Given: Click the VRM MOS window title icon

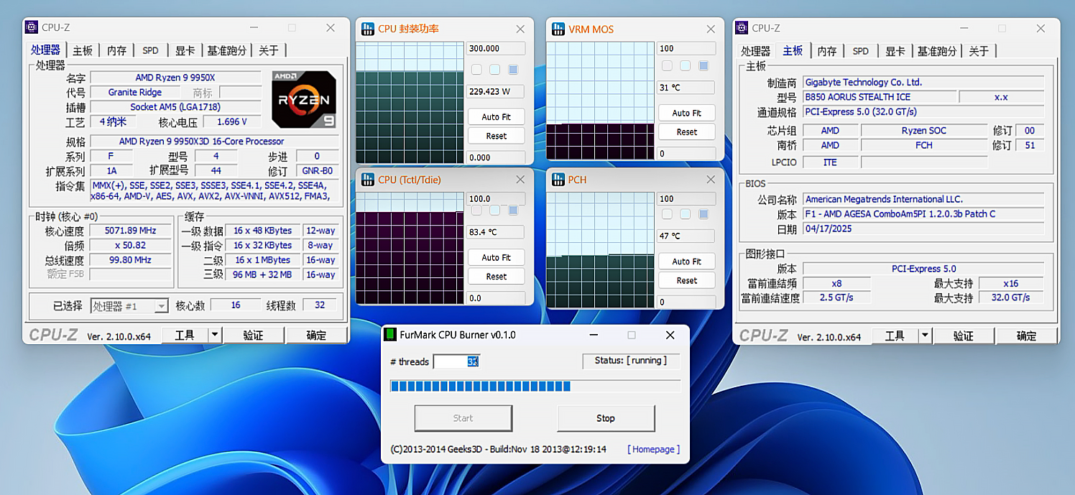Looking at the screenshot, I should tap(558, 29).
